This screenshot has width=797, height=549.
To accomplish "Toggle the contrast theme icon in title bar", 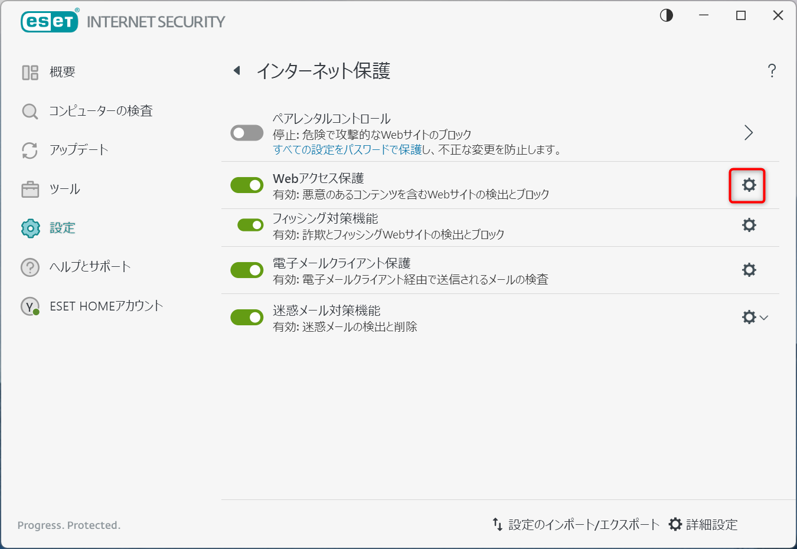I will pos(667,15).
